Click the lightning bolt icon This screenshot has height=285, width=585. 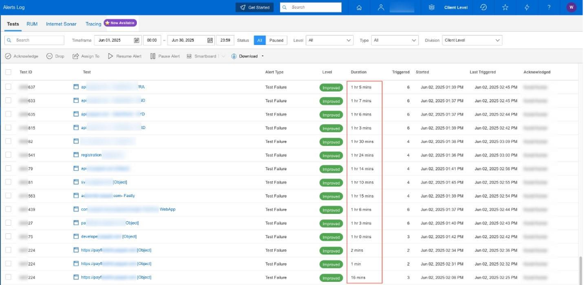pyautogui.click(x=527, y=7)
